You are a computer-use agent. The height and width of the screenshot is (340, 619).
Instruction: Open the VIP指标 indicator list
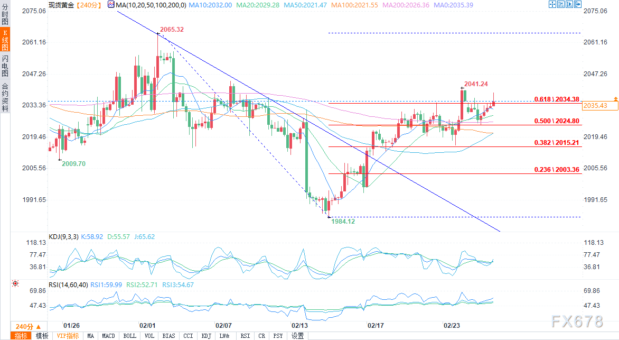68,336
